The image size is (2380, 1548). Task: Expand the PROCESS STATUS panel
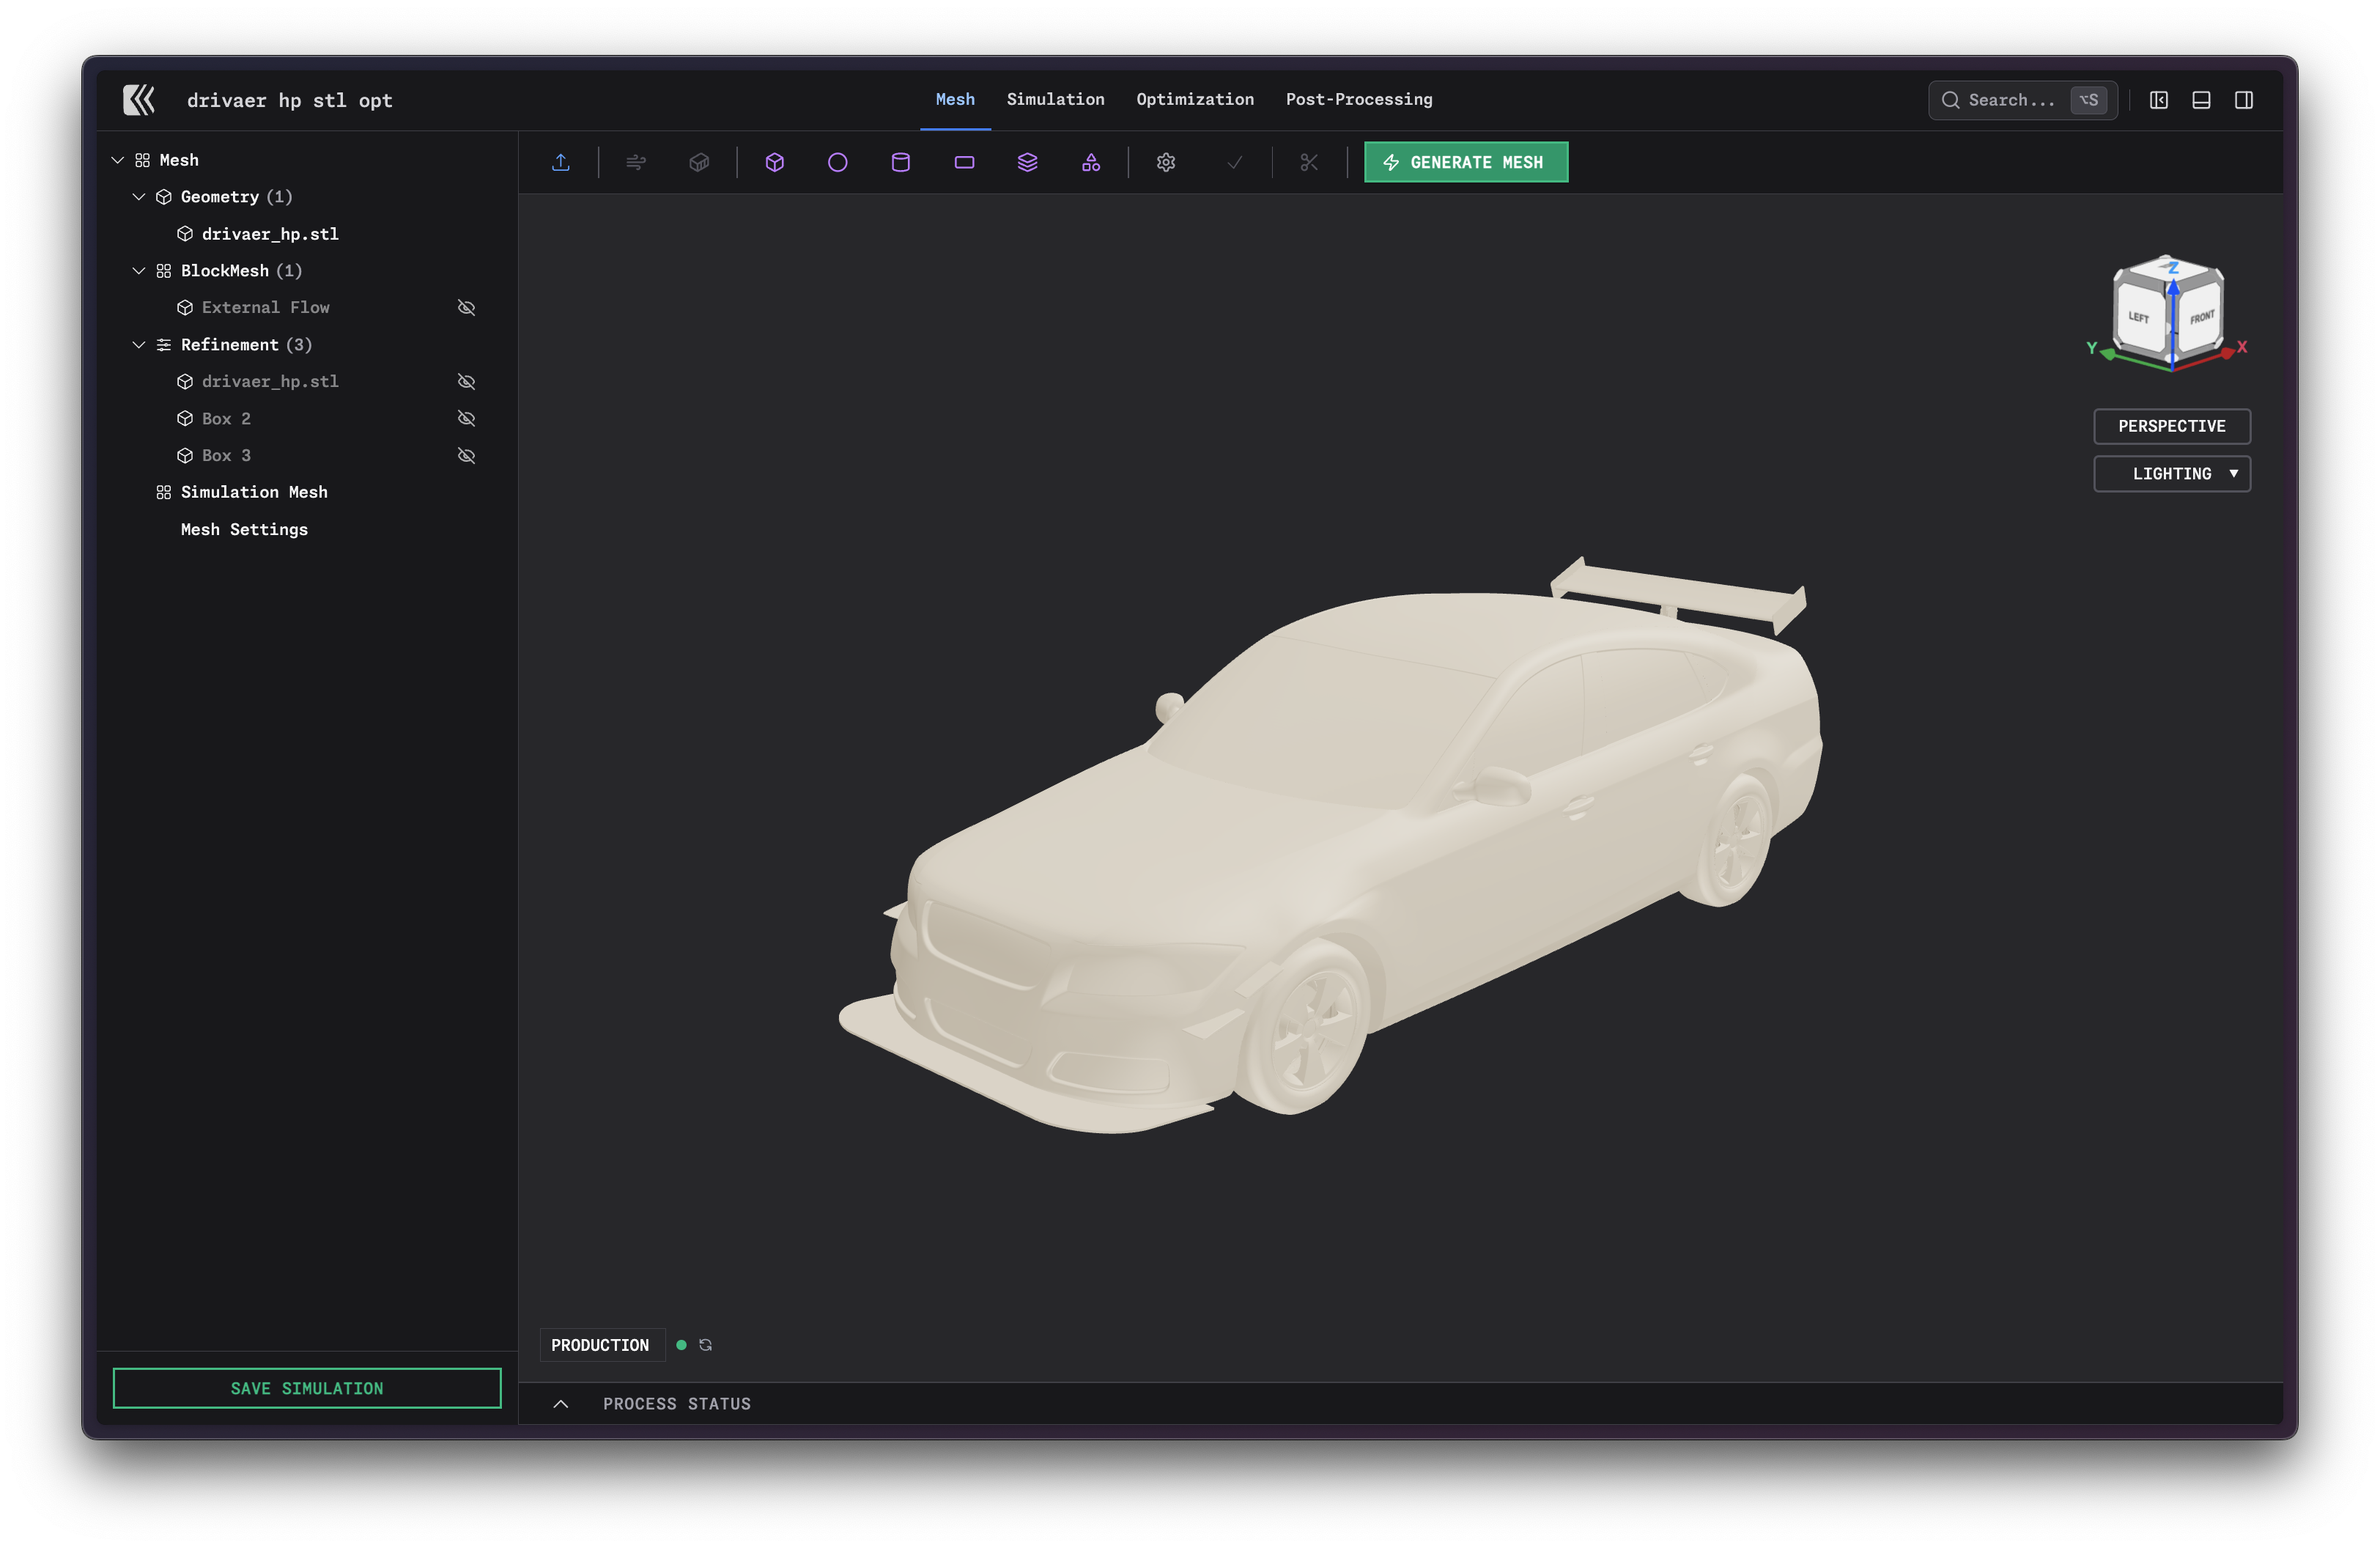point(561,1404)
